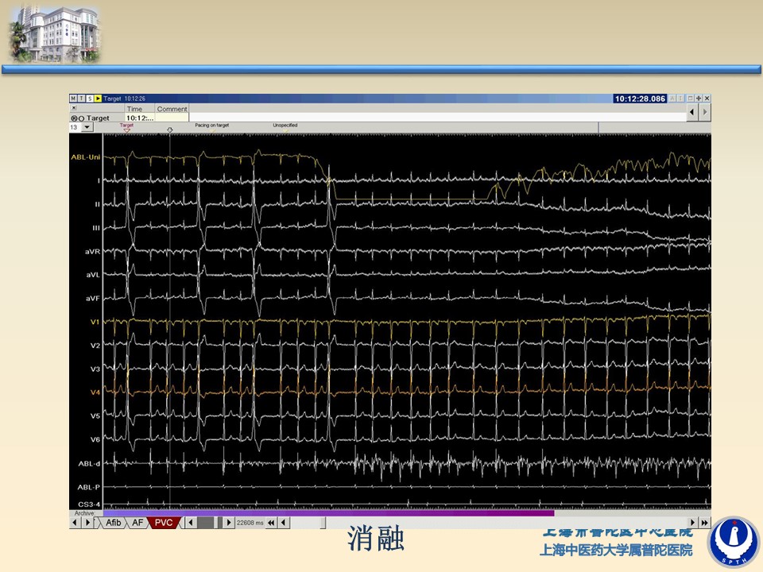Click the hospital building photo
Viewport: 763px width, 572px height.
click(x=55, y=33)
